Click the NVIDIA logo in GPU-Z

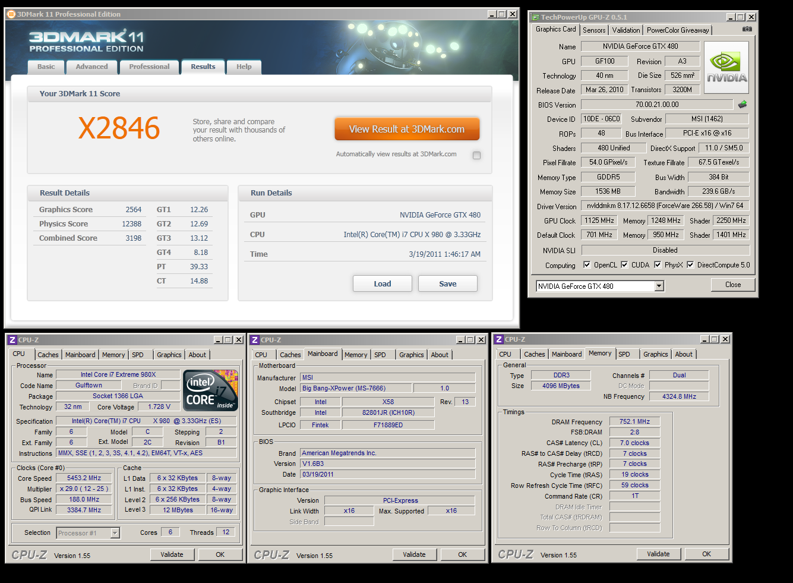click(726, 68)
